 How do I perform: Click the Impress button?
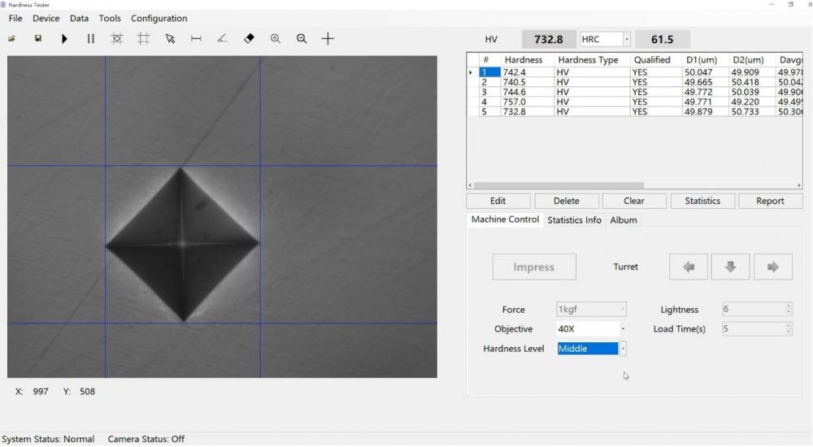click(x=534, y=267)
